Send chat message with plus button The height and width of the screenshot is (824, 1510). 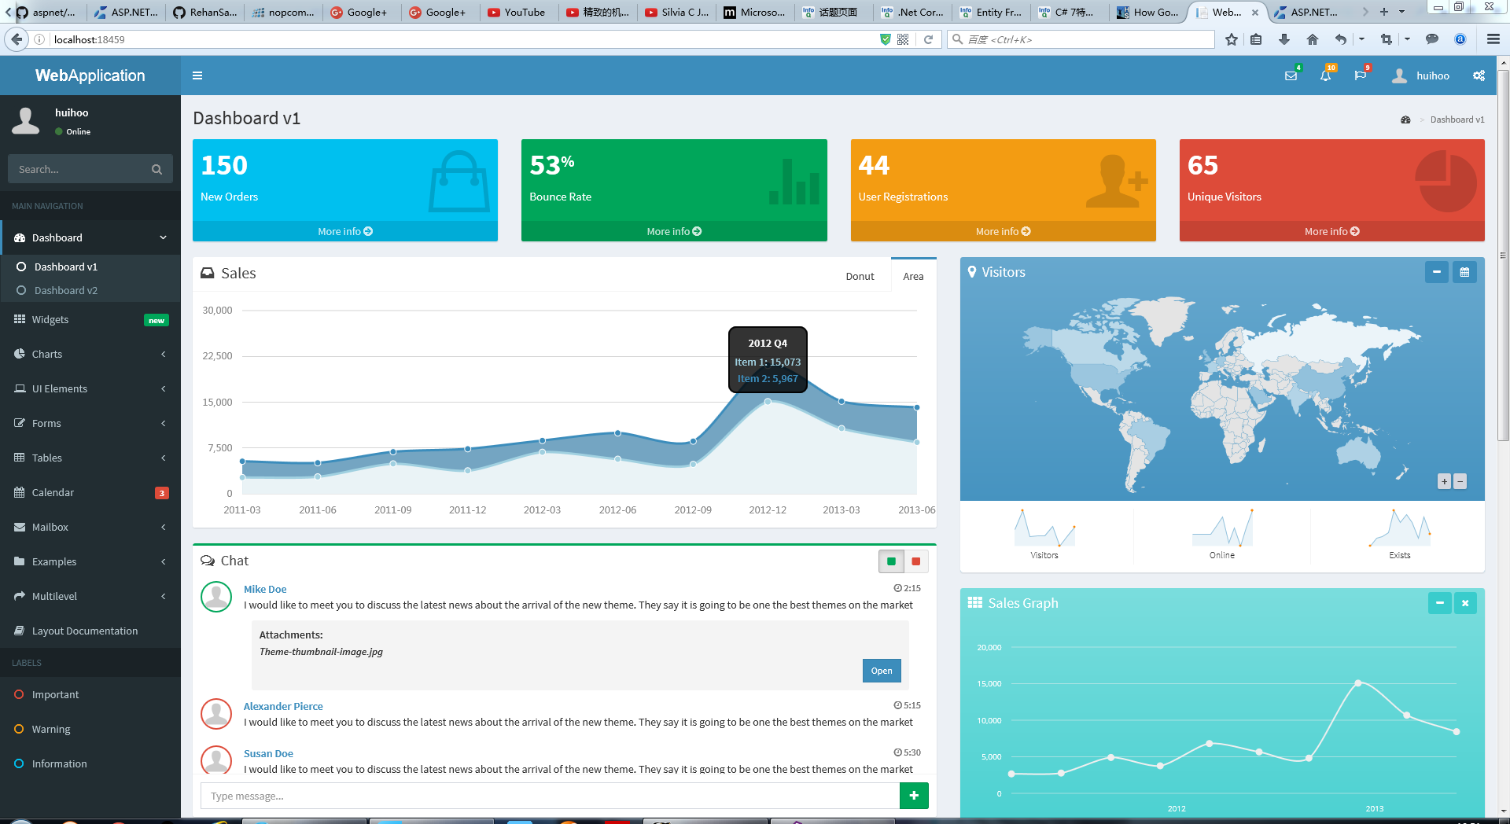[913, 796]
